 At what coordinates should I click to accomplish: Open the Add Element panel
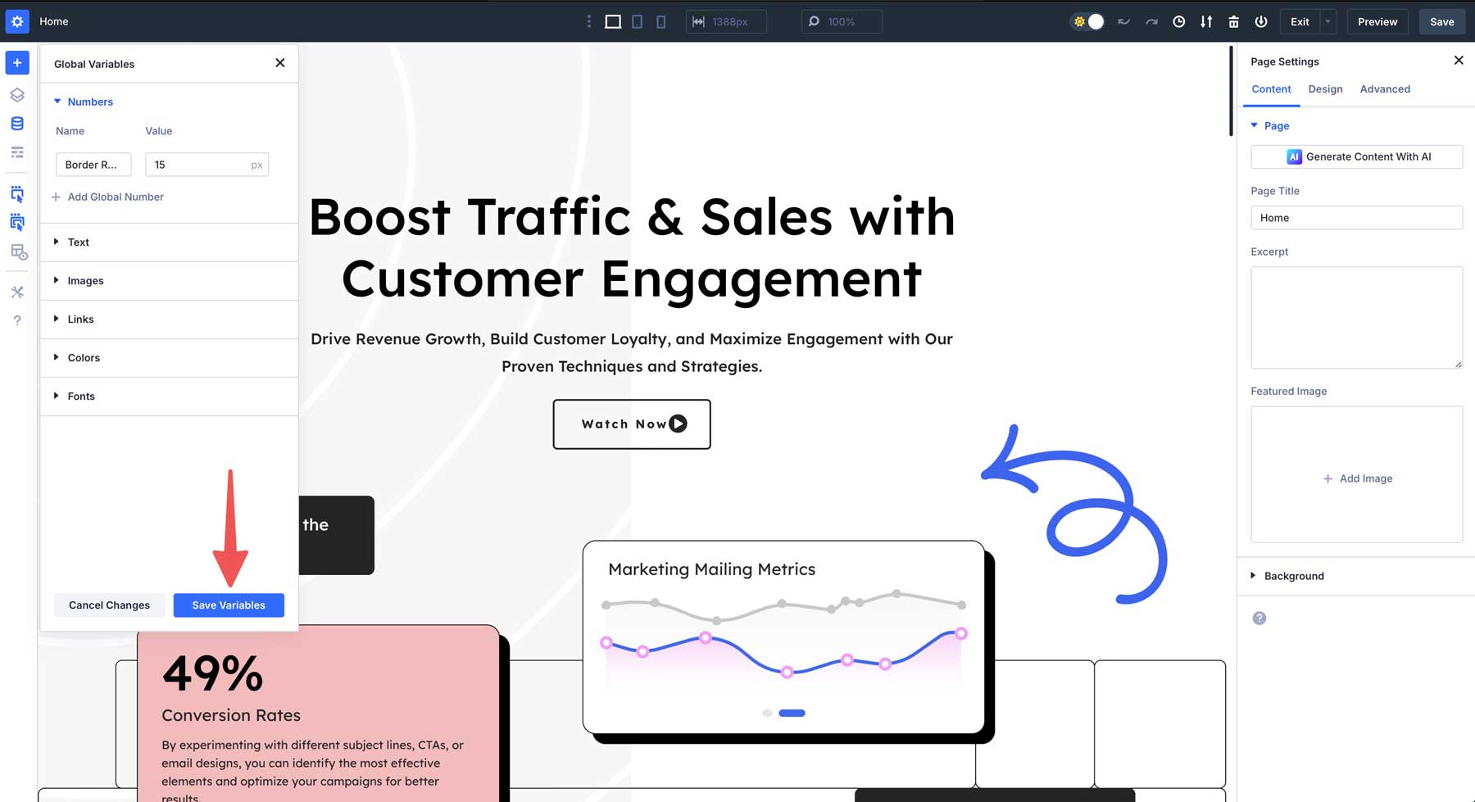tap(17, 62)
